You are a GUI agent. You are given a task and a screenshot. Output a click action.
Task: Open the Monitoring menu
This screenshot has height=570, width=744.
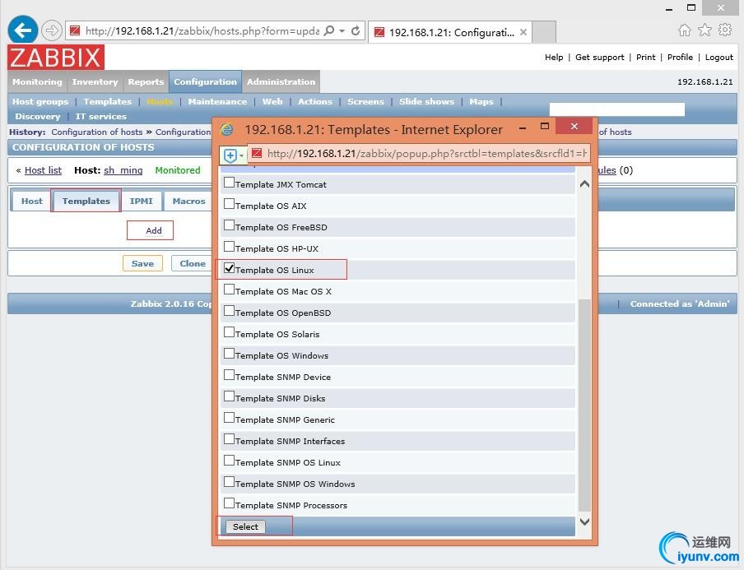(38, 81)
